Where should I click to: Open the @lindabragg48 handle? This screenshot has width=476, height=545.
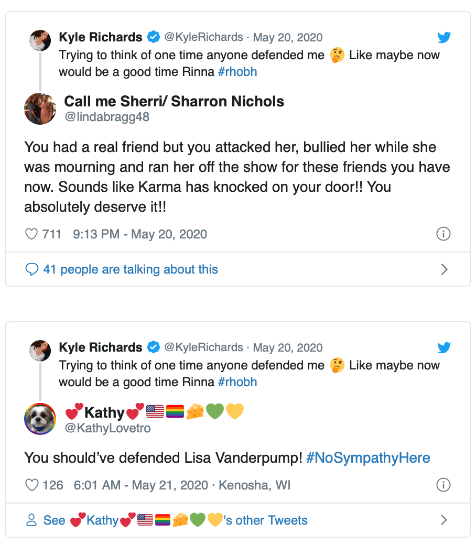(x=107, y=117)
